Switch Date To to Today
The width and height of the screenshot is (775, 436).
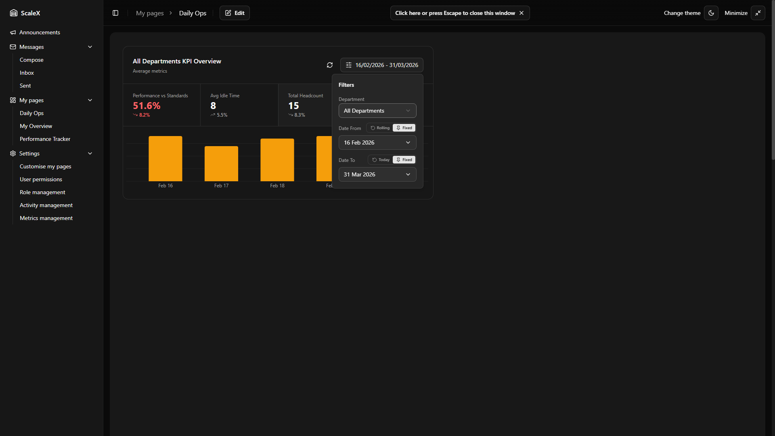pos(381,160)
